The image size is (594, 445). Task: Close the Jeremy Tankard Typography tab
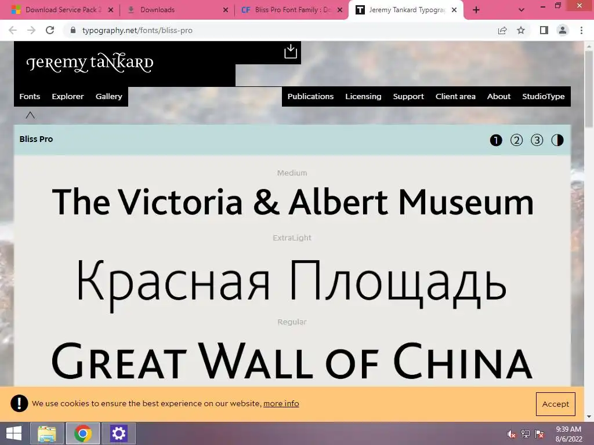(x=454, y=10)
